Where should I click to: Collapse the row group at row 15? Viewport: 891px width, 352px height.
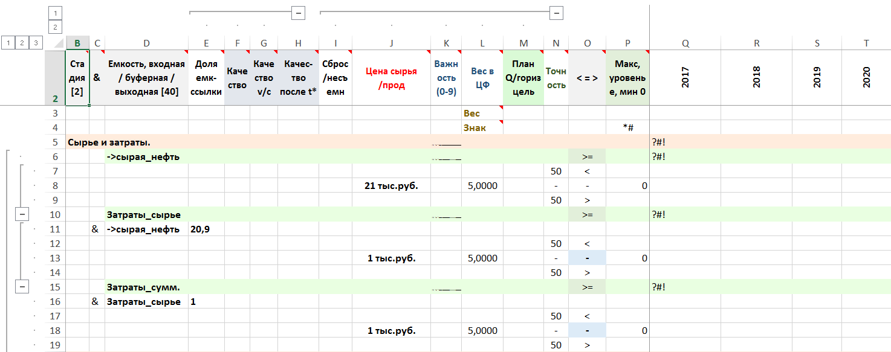click(22, 287)
